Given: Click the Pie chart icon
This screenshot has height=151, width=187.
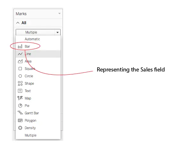Looking at the screenshot, I should pyautogui.click(x=20, y=106).
